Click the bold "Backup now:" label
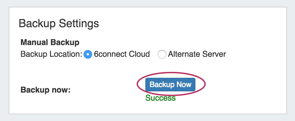 point(45,90)
